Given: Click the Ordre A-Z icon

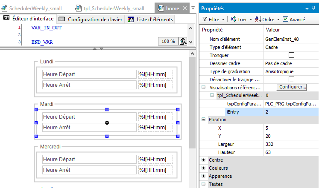Looking at the screenshot, I should click(x=258, y=19).
